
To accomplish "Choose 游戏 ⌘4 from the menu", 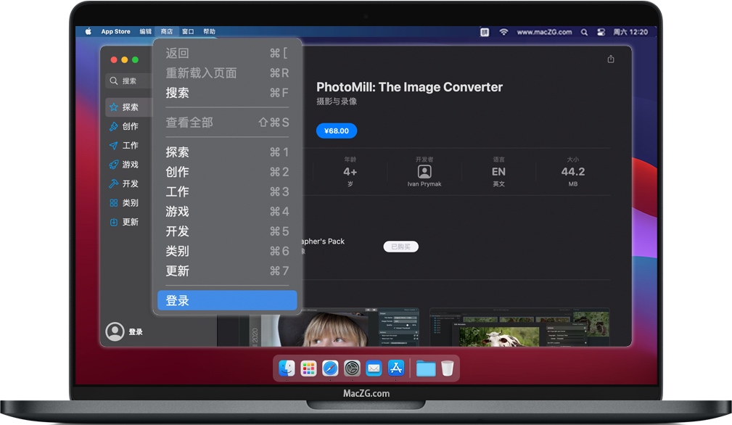I will click(227, 211).
